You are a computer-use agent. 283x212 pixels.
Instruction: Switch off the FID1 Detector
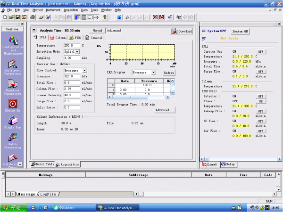point(260,96)
